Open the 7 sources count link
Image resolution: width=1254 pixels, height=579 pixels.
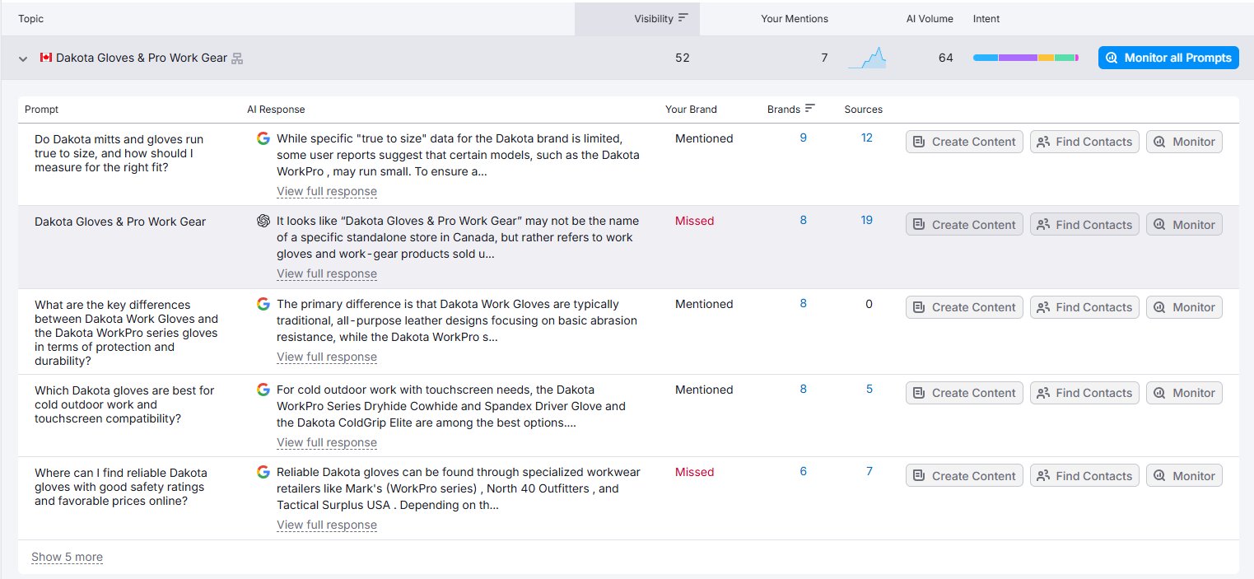click(x=869, y=471)
